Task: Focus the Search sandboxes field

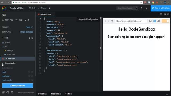Action: [x=126, y=8]
